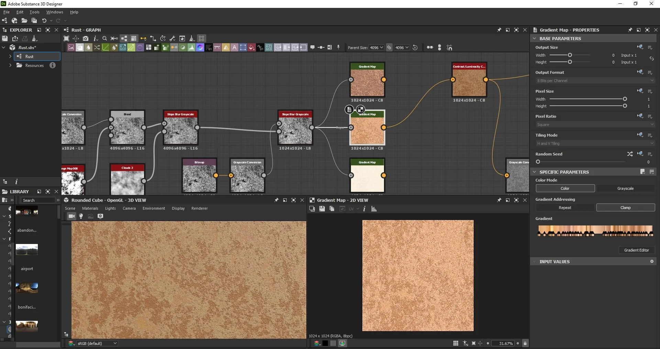The image size is (660, 349).
Task: Add a Transform 2D node
Action: 243,47
